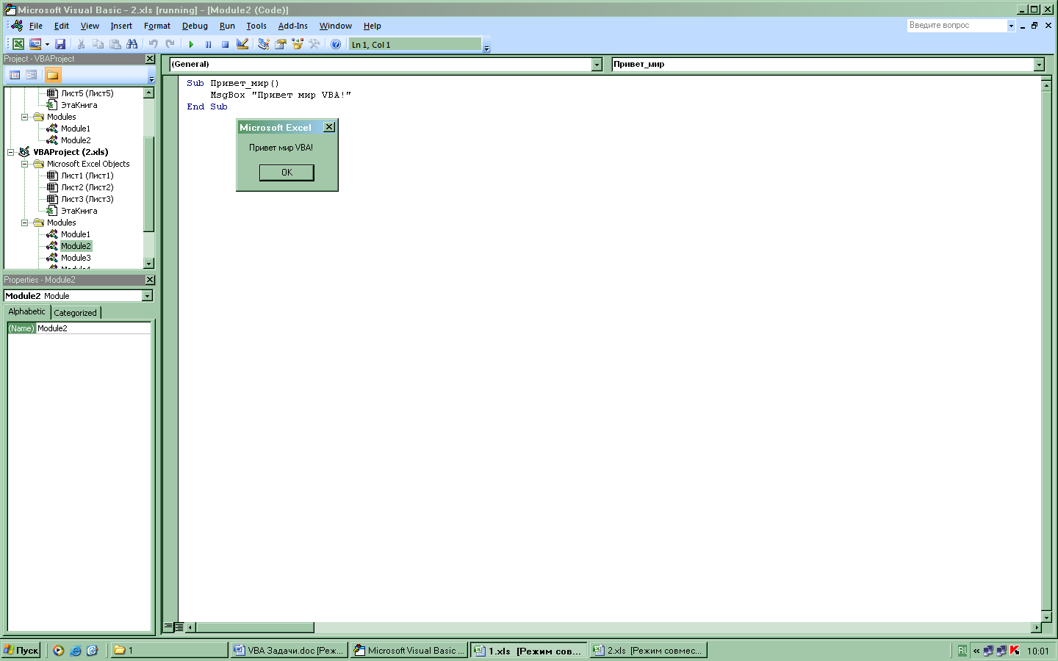Open View menu
Image resolution: width=1058 pixels, height=661 pixels.
(x=90, y=26)
